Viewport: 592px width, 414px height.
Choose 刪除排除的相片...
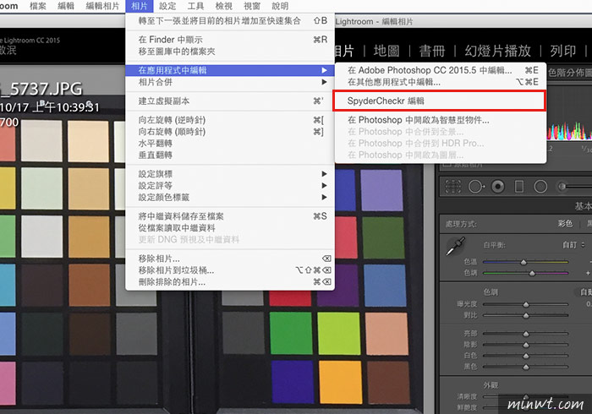pos(230,281)
